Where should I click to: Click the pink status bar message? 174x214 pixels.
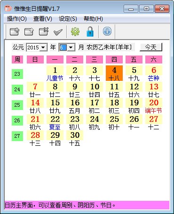[x=87, y=205]
